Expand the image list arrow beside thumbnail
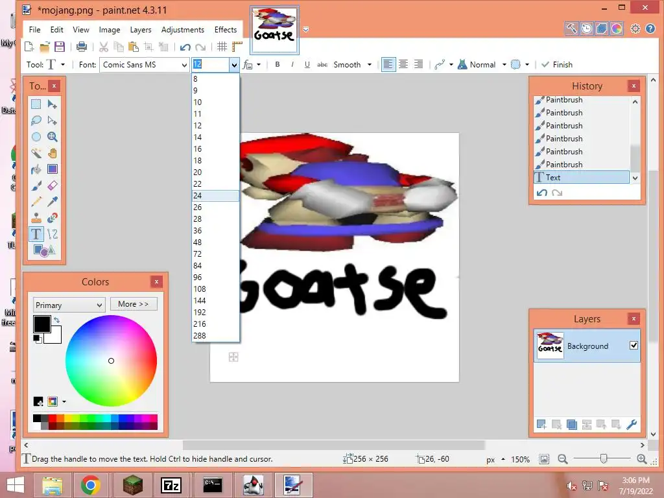This screenshot has height=498, width=664. tap(306, 29)
